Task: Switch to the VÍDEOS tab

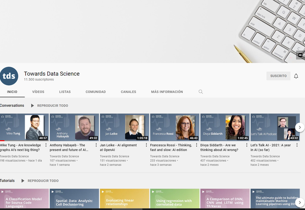Action: [38, 92]
